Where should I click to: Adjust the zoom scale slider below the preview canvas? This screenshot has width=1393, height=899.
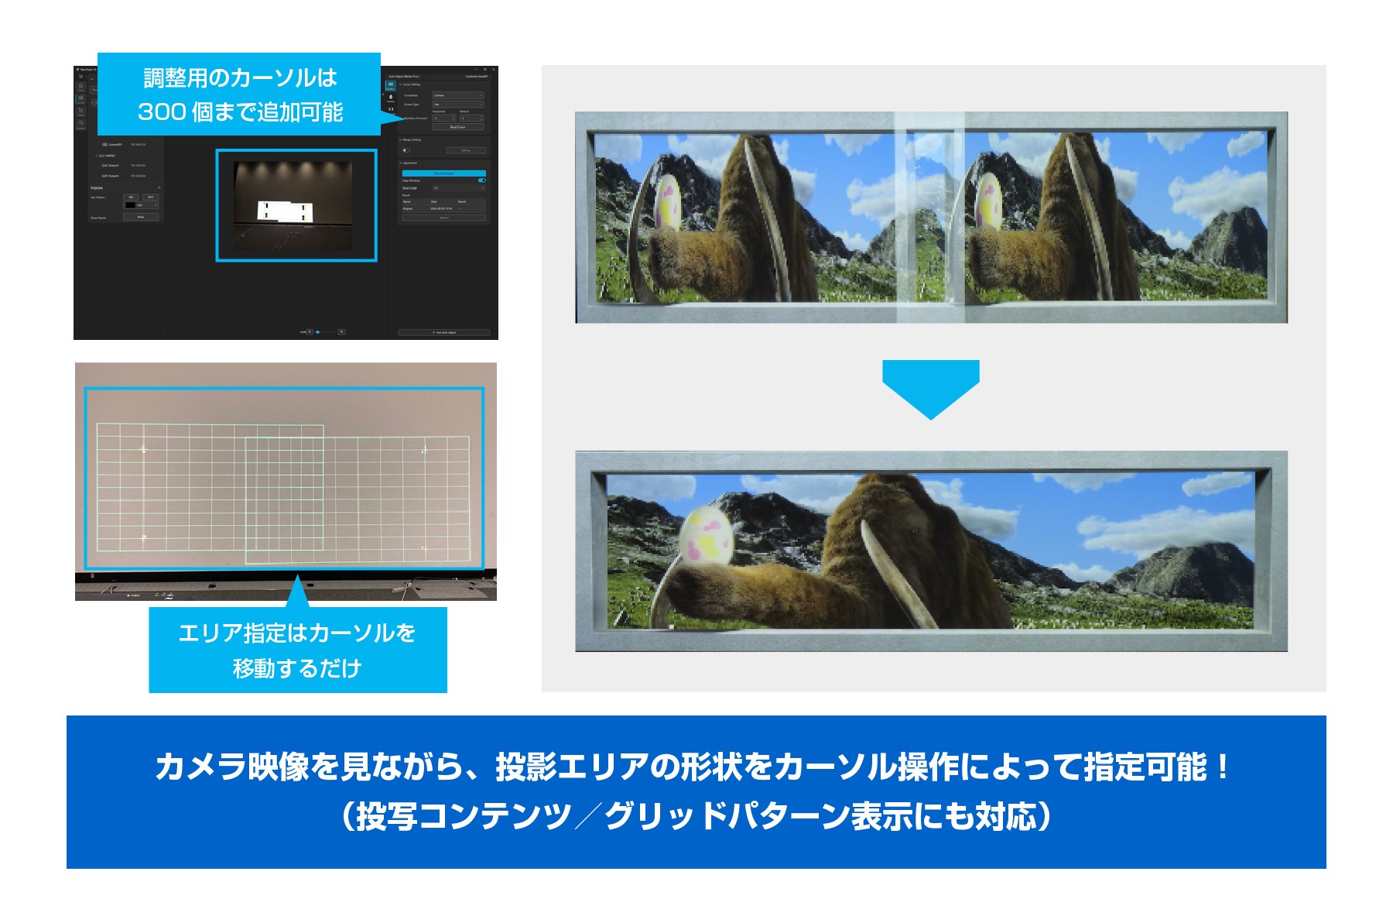click(320, 333)
